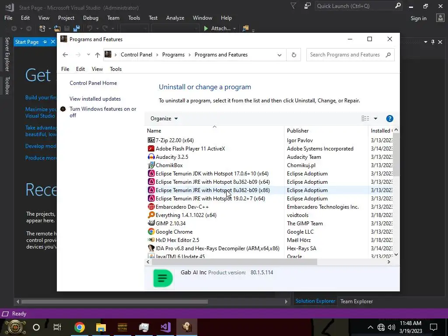Viewport: 448px width, 336px height.
Task: Click the Name column header
Action: click(214, 130)
